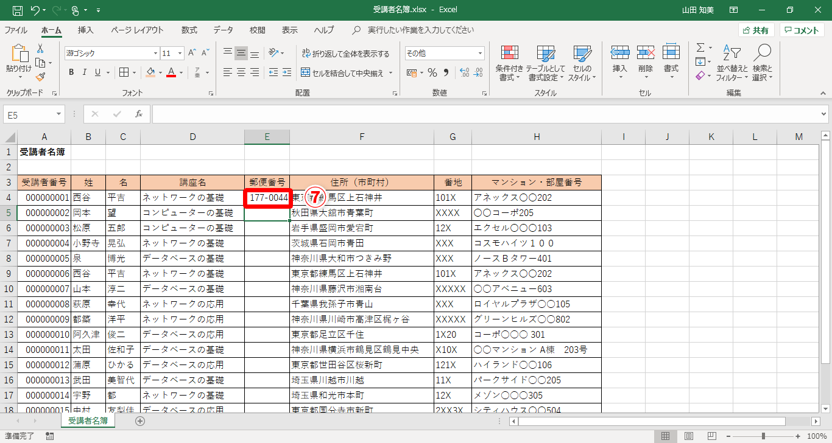Screen dimensions: 832x443
Task: Open the Font dialog launcher in フォント group
Action: pyautogui.click(x=211, y=94)
